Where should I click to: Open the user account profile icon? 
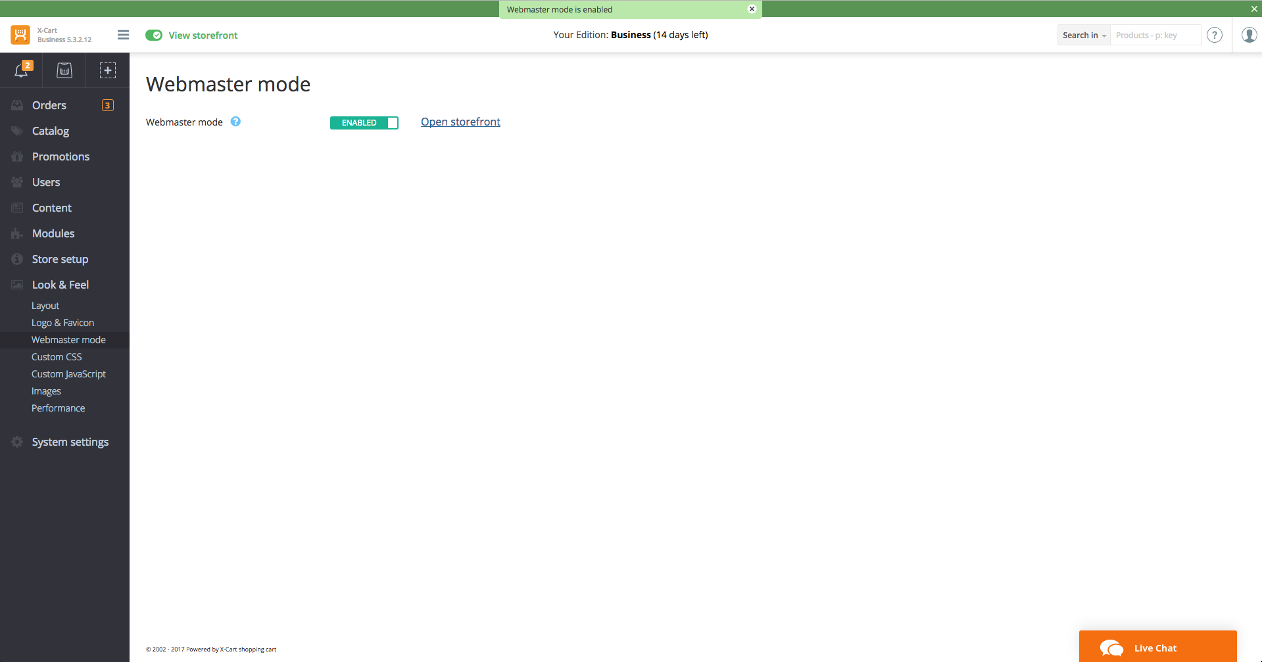click(1249, 35)
